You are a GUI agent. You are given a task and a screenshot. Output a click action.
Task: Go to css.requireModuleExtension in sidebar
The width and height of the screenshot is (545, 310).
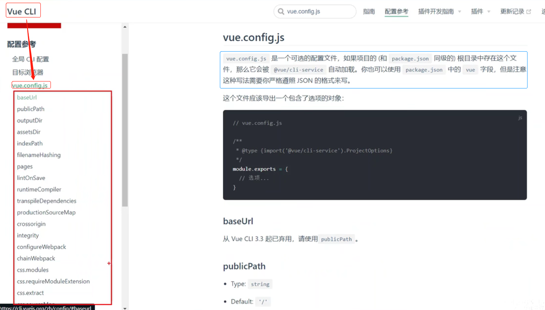click(53, 281)
